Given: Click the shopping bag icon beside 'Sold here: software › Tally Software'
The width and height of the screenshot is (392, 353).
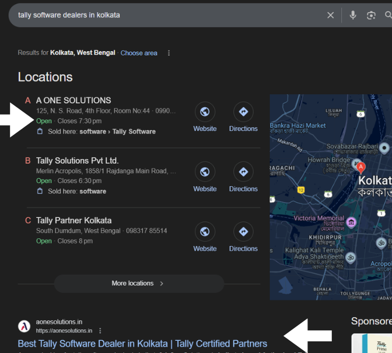Looking at the screenshot, I should 40,131.
